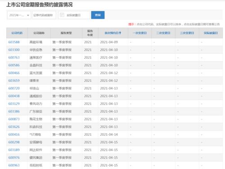Select company name 健民集团
This screenshot has width=225, height=169.
click(x=36, y=158)
